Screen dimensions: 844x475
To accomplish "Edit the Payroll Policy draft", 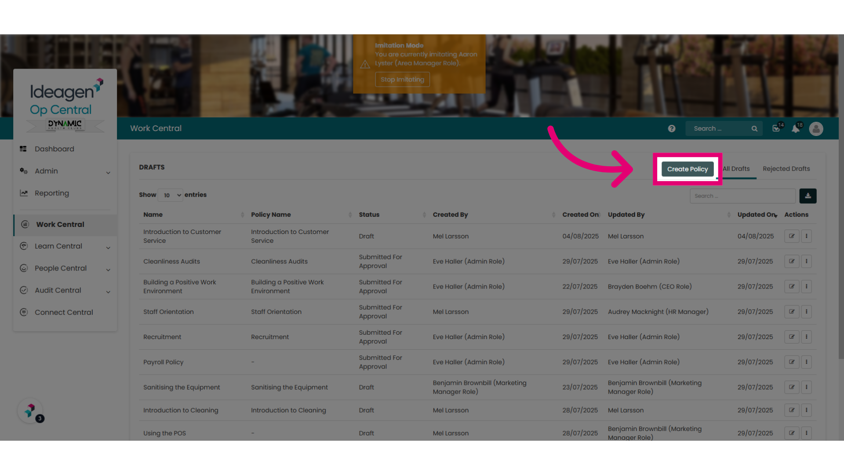I will (792, 362).
